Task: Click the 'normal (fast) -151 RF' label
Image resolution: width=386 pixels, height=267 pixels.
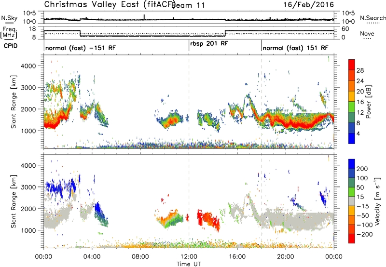Action: coord(81,48)
